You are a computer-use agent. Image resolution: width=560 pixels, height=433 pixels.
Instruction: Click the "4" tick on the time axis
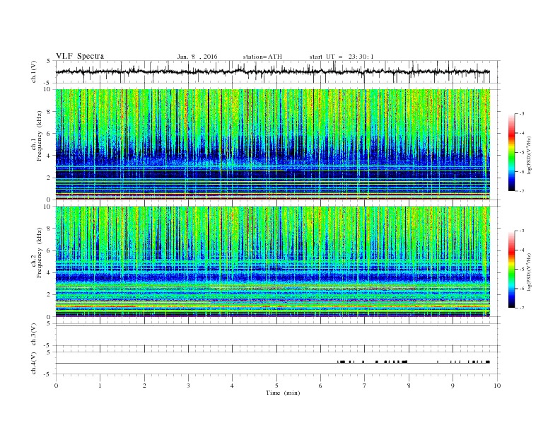click(232, 386)
